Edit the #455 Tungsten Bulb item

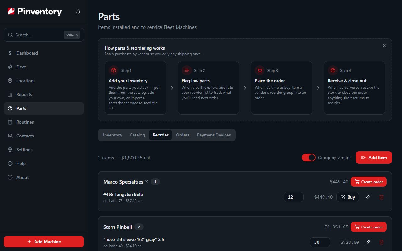pos(368,197)
